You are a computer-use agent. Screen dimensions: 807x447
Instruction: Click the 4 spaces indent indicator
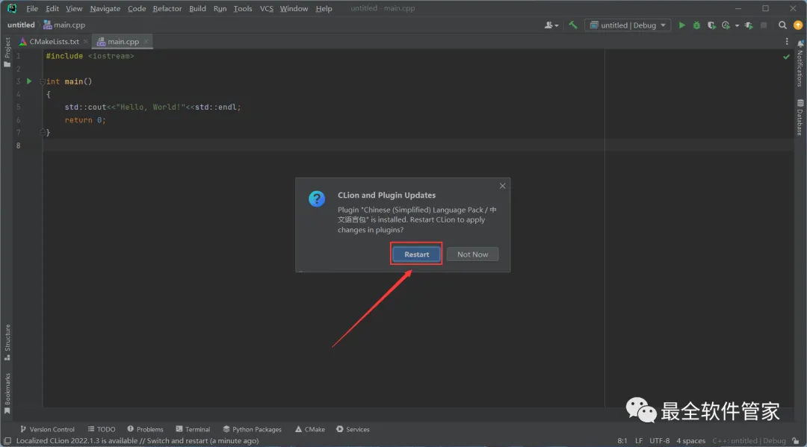pos(690,441)
